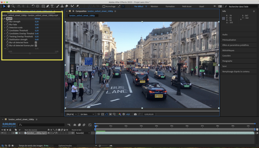Activate the Puppet Pin tool

pos(77,6)
